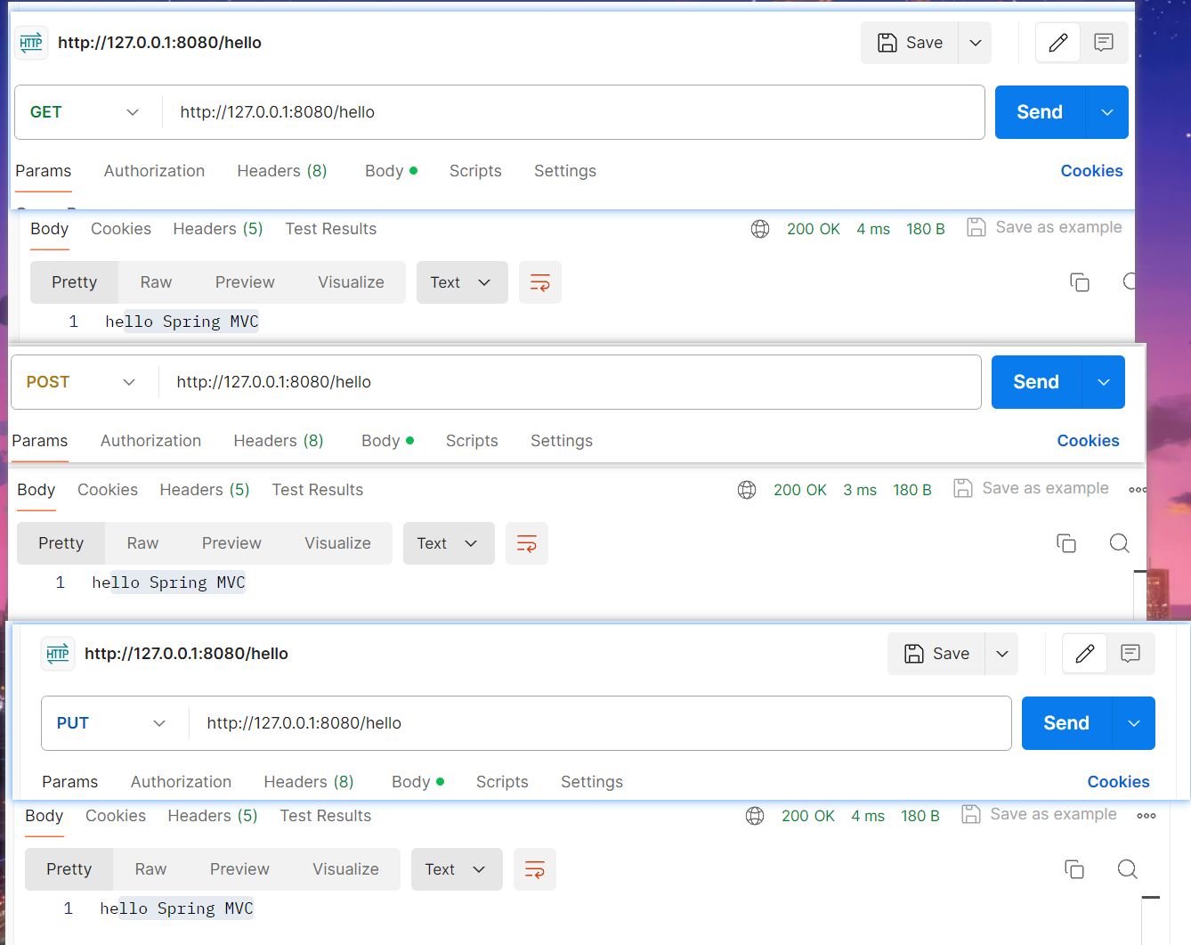This screenshot has width=1191, height=945.
Task: Open the PUT method dropdown
Action: click(111, 723)
